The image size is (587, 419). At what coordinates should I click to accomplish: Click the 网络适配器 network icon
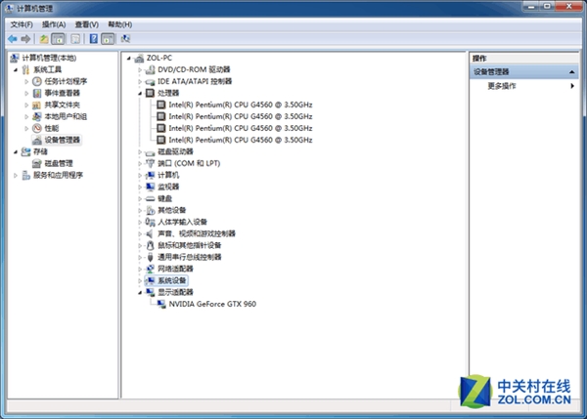(150, 269)
